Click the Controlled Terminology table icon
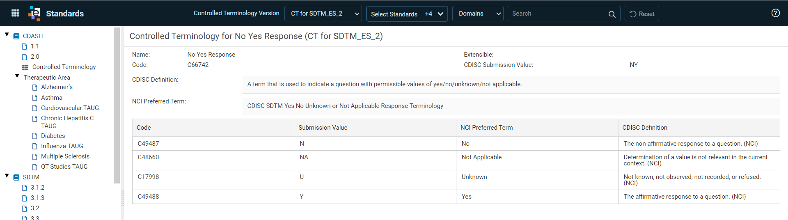This screenshot has height=220, width=788. pos(25,67)
